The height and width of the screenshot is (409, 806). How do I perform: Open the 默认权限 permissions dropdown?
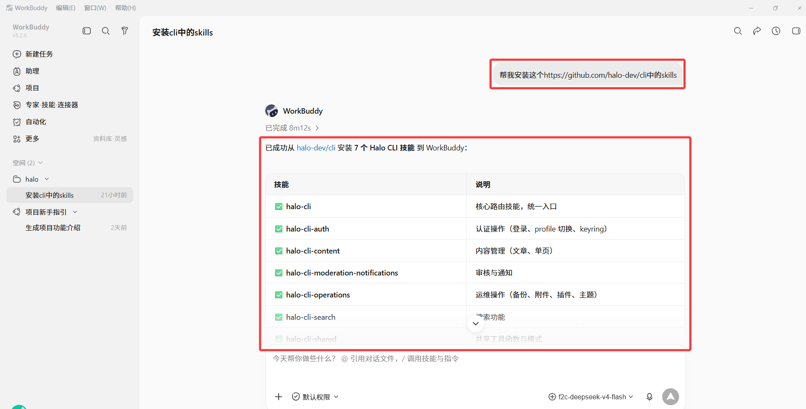pos(315,397)
